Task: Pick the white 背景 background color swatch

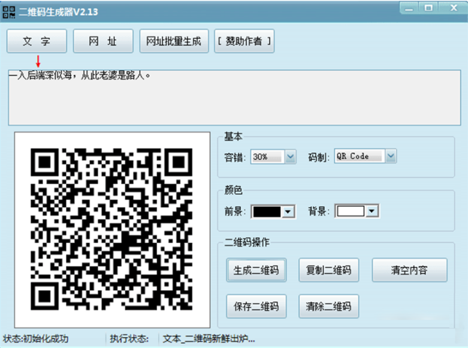Action: (x=351, y=211)
